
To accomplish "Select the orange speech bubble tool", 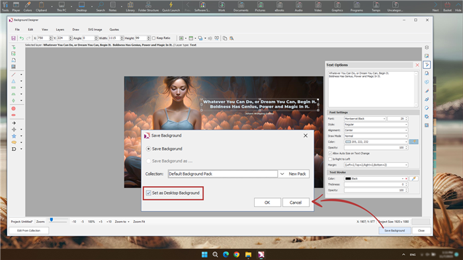I will 14,143.
